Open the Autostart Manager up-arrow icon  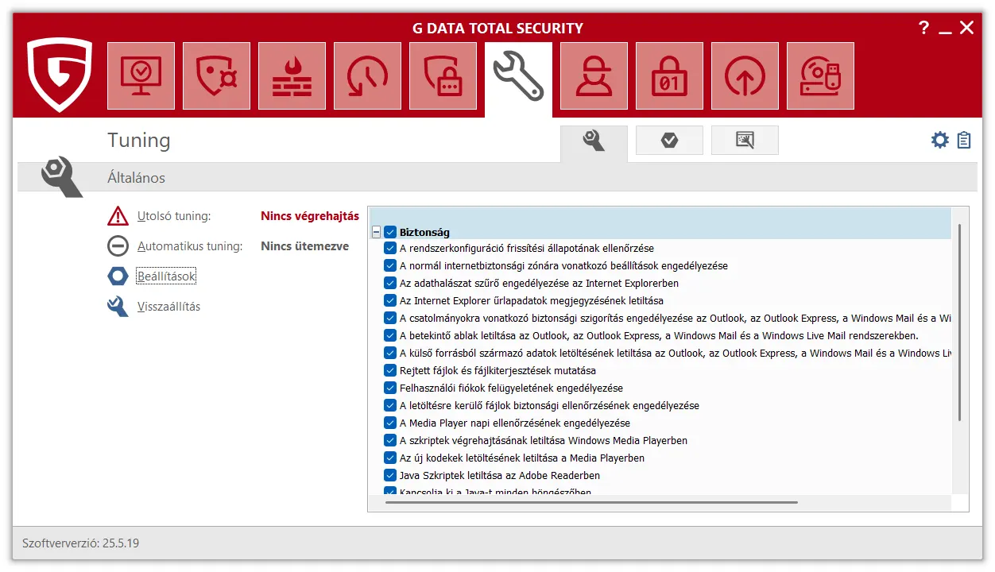pos(745,76)
